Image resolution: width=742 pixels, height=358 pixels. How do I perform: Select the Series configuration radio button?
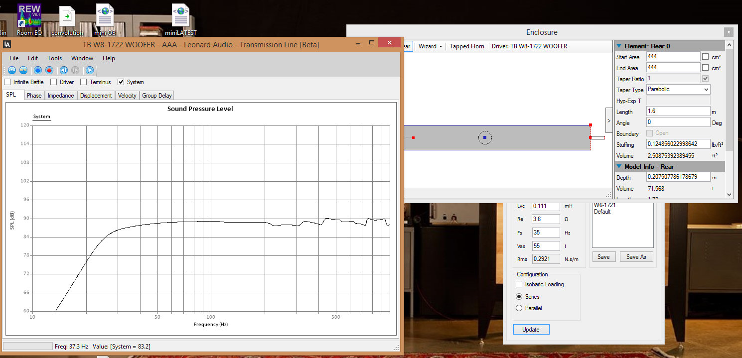pyautogui.click(x=519, y=296)
